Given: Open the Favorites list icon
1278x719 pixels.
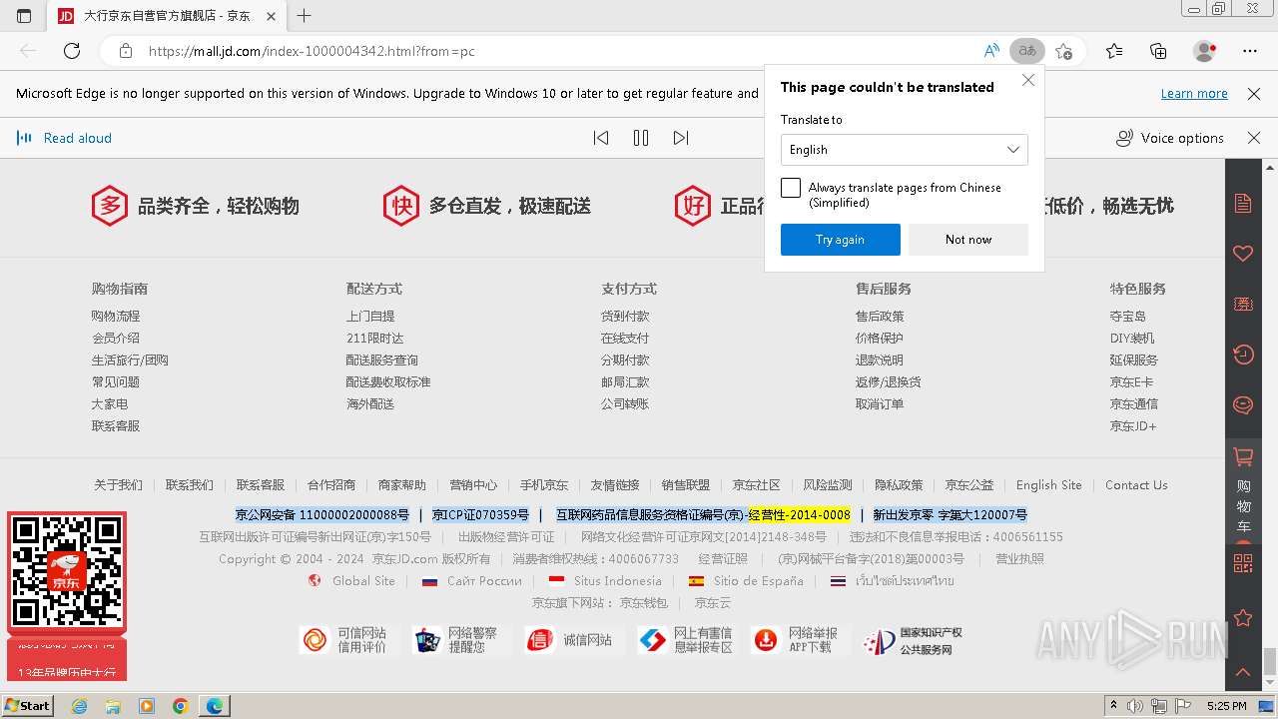Looking at the screenshot, I should (1114, 51).
